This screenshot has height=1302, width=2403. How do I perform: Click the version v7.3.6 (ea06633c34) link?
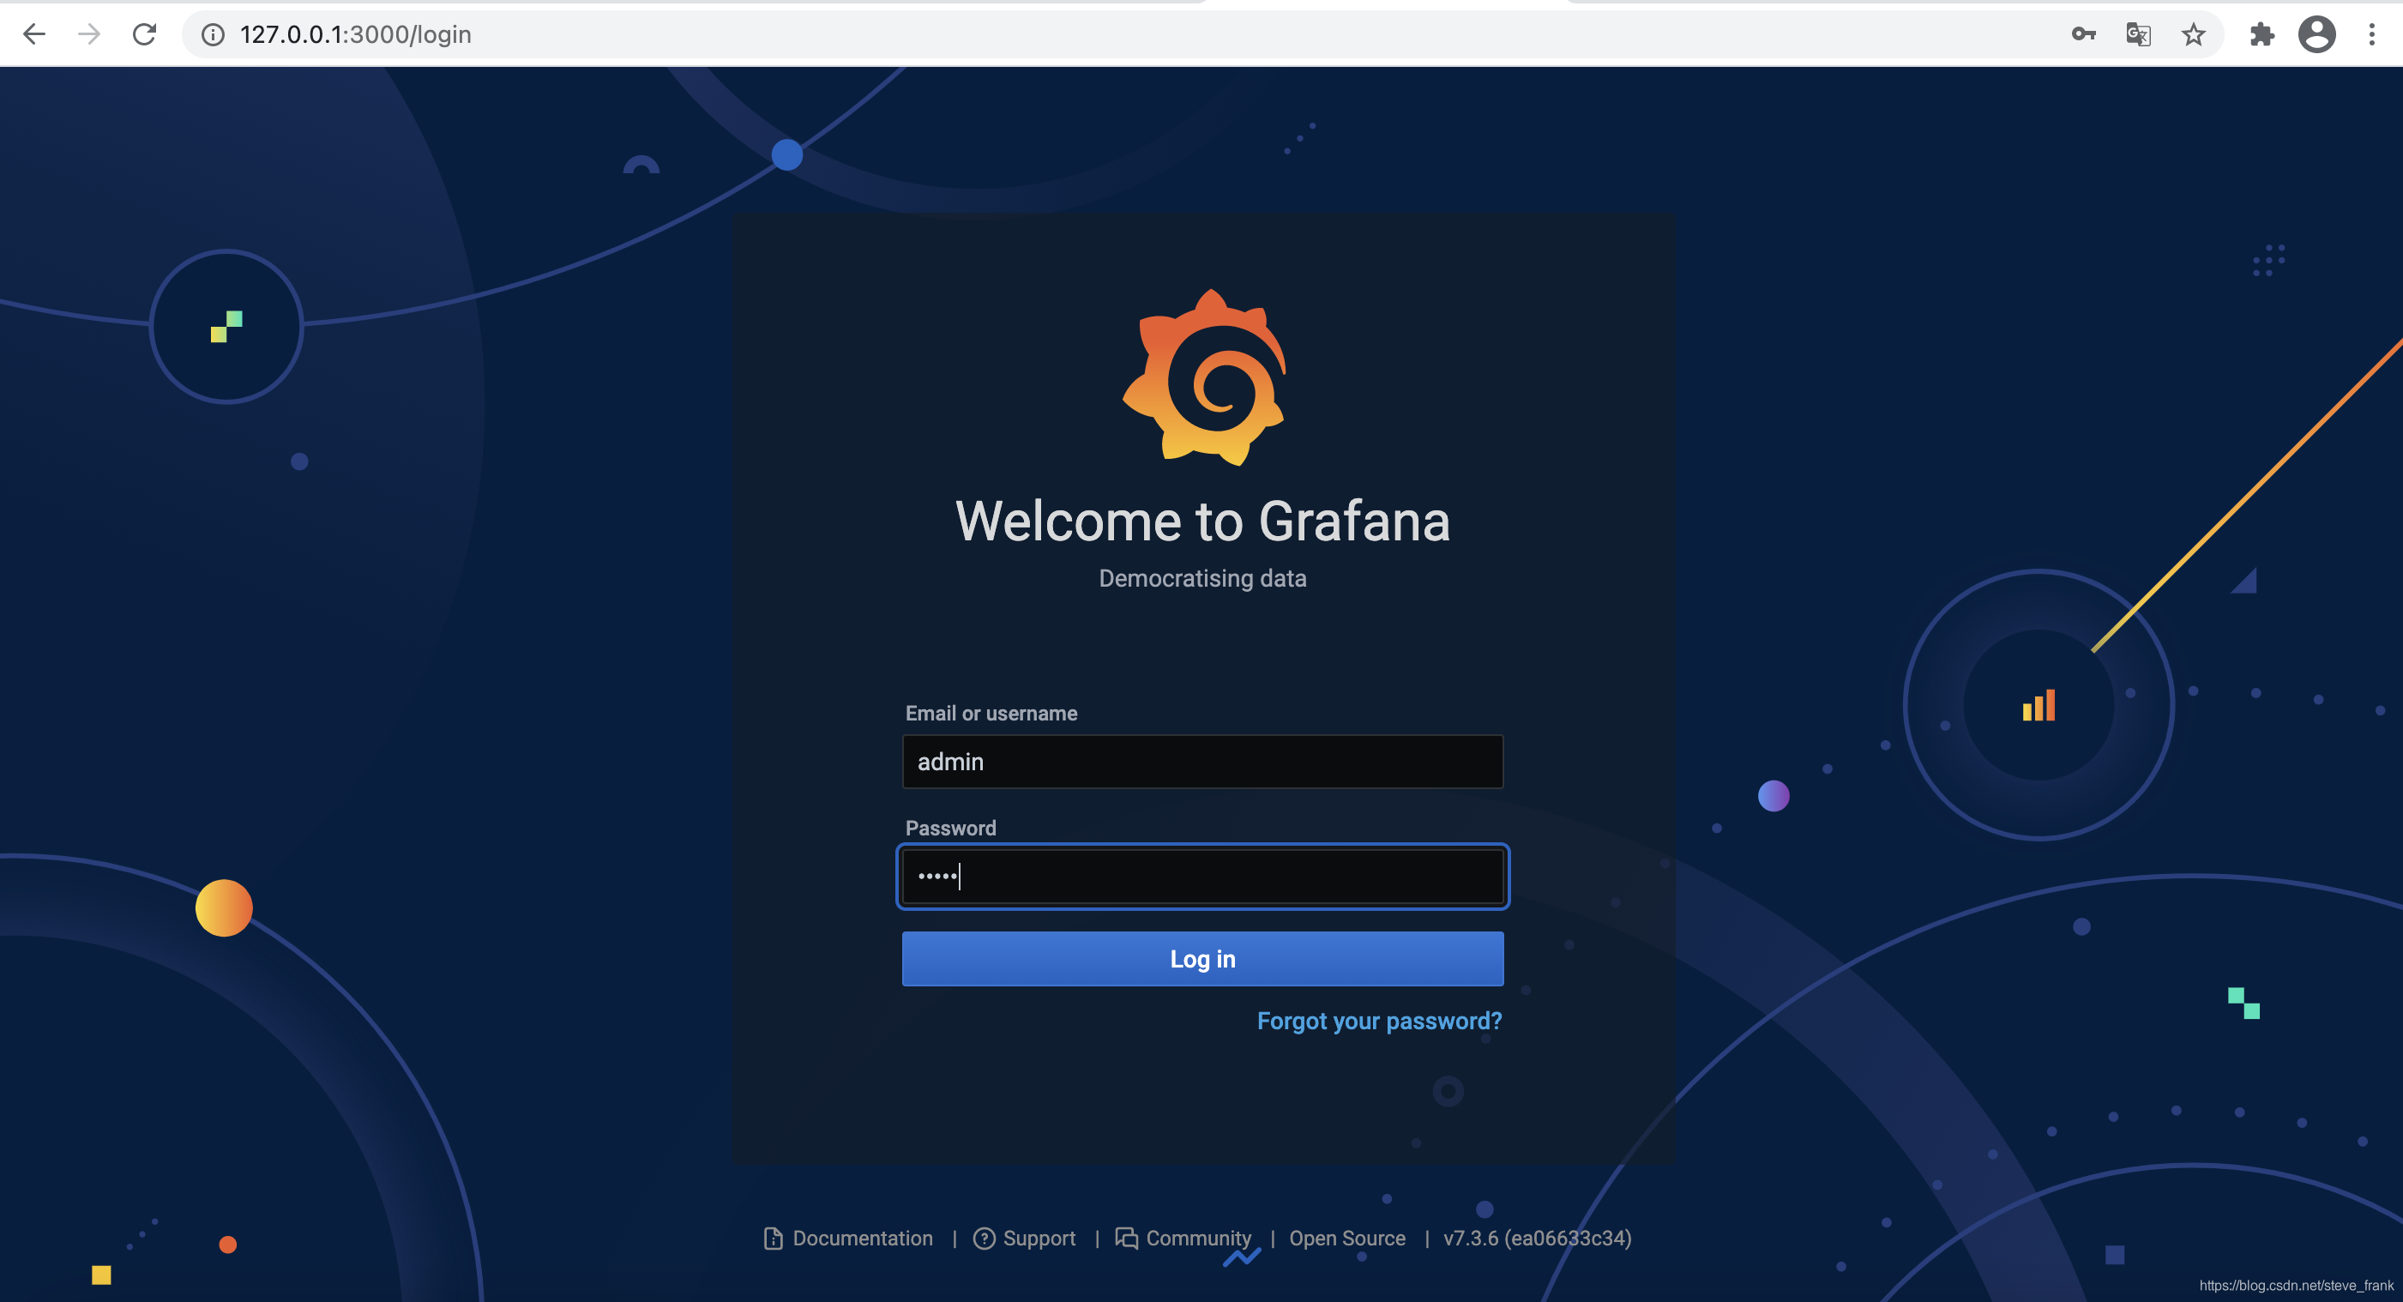click(1538, 1239)
